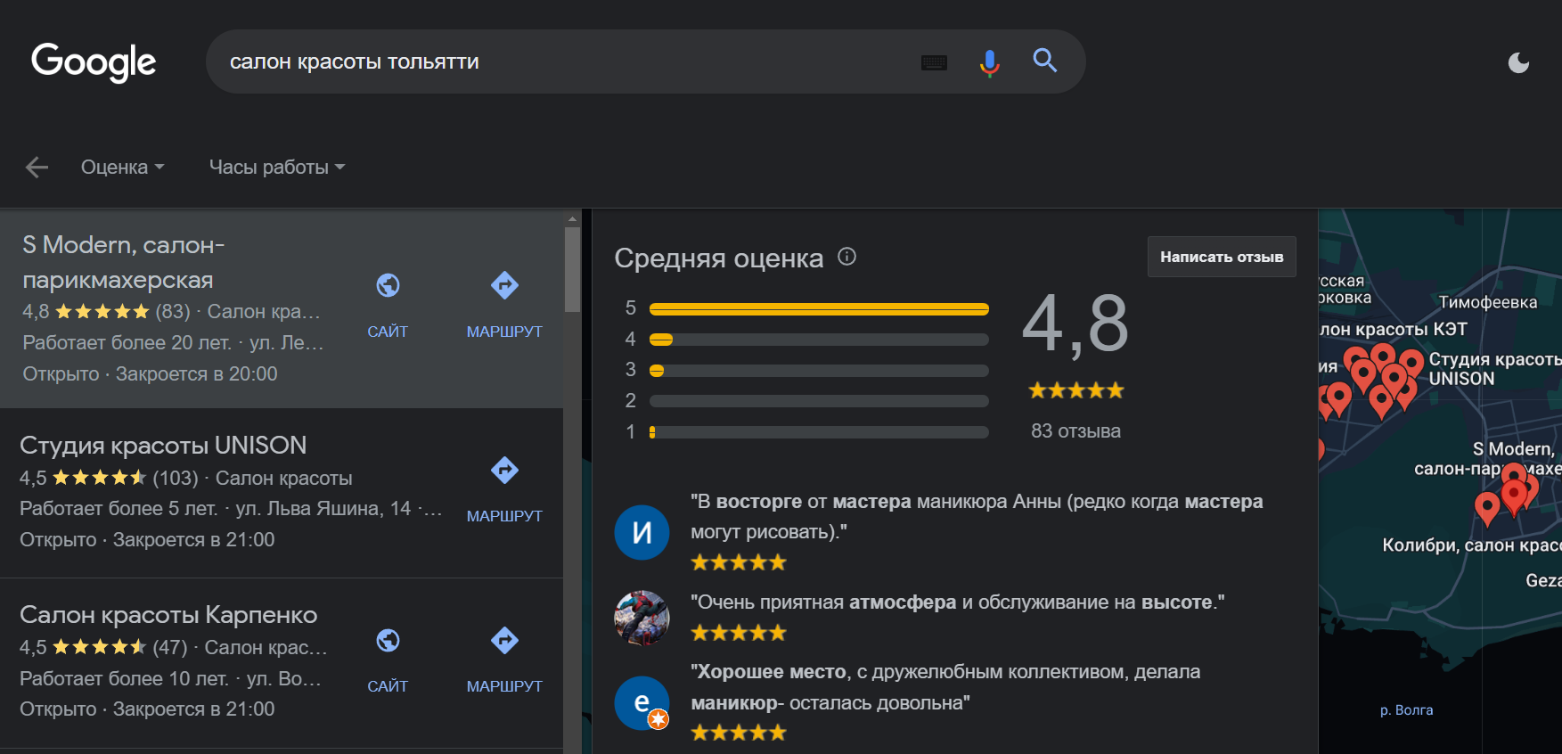Image resolution: width=1562 pixels, height=754 pixels.
Task: Click the large 4,8 average score
Action: 1075,324
